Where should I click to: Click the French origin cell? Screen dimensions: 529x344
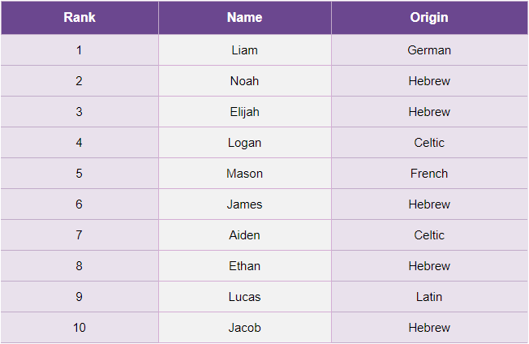coord(429,174)
